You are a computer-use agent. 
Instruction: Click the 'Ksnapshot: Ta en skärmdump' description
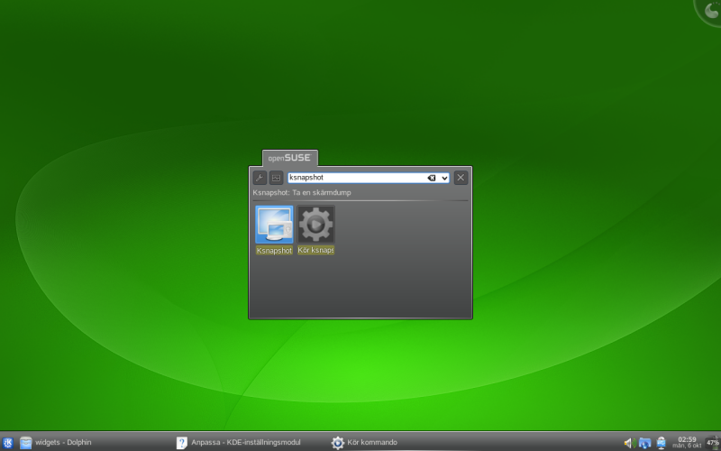point(302,192)
